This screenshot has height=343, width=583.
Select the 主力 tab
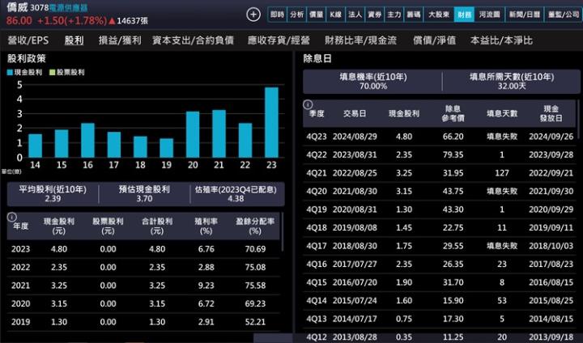click(x=394, y=15)
